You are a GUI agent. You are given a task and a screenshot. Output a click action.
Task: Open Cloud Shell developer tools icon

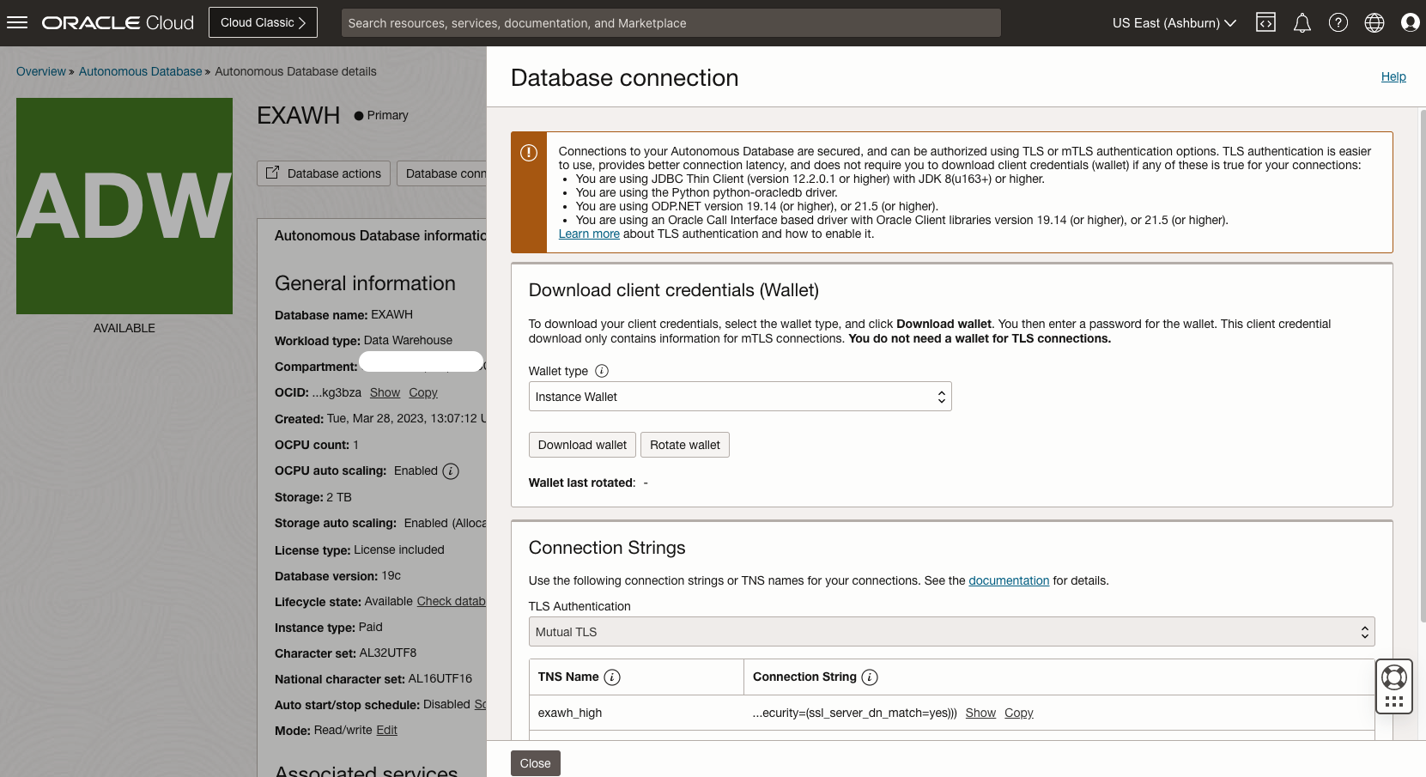pos(1265,23)
